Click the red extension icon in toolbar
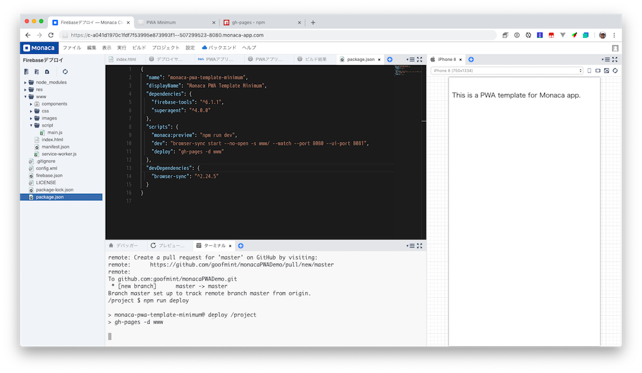 (551, 35)
